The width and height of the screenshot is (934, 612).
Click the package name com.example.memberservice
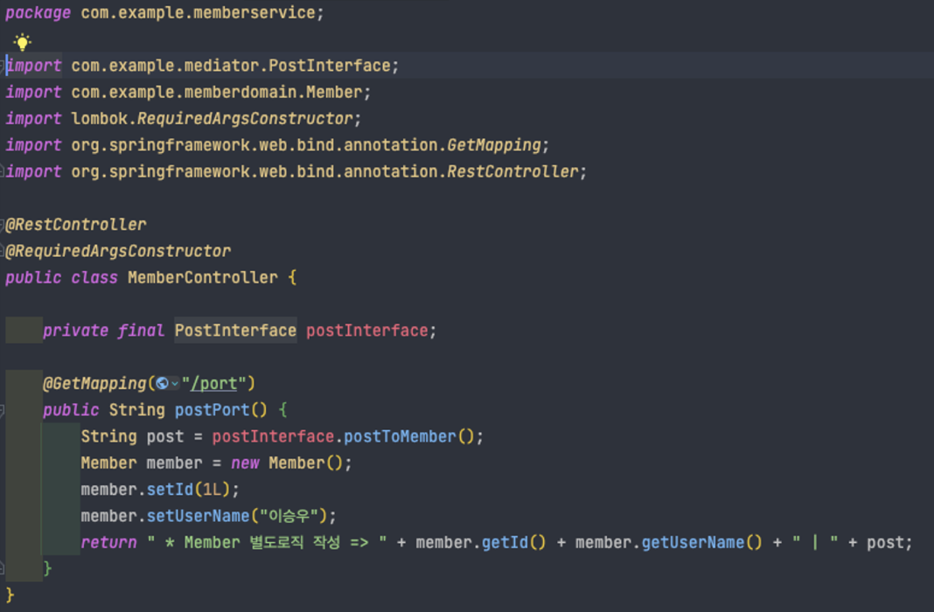pyautogui.click(x=198, y=12)
